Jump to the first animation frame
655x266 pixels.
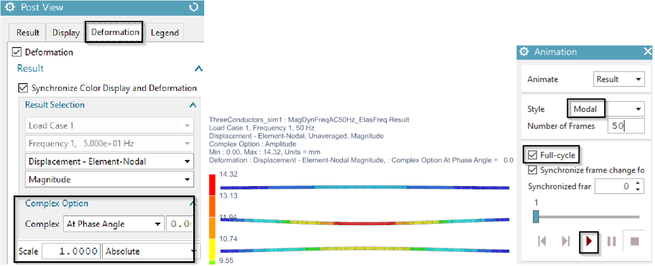542,241
